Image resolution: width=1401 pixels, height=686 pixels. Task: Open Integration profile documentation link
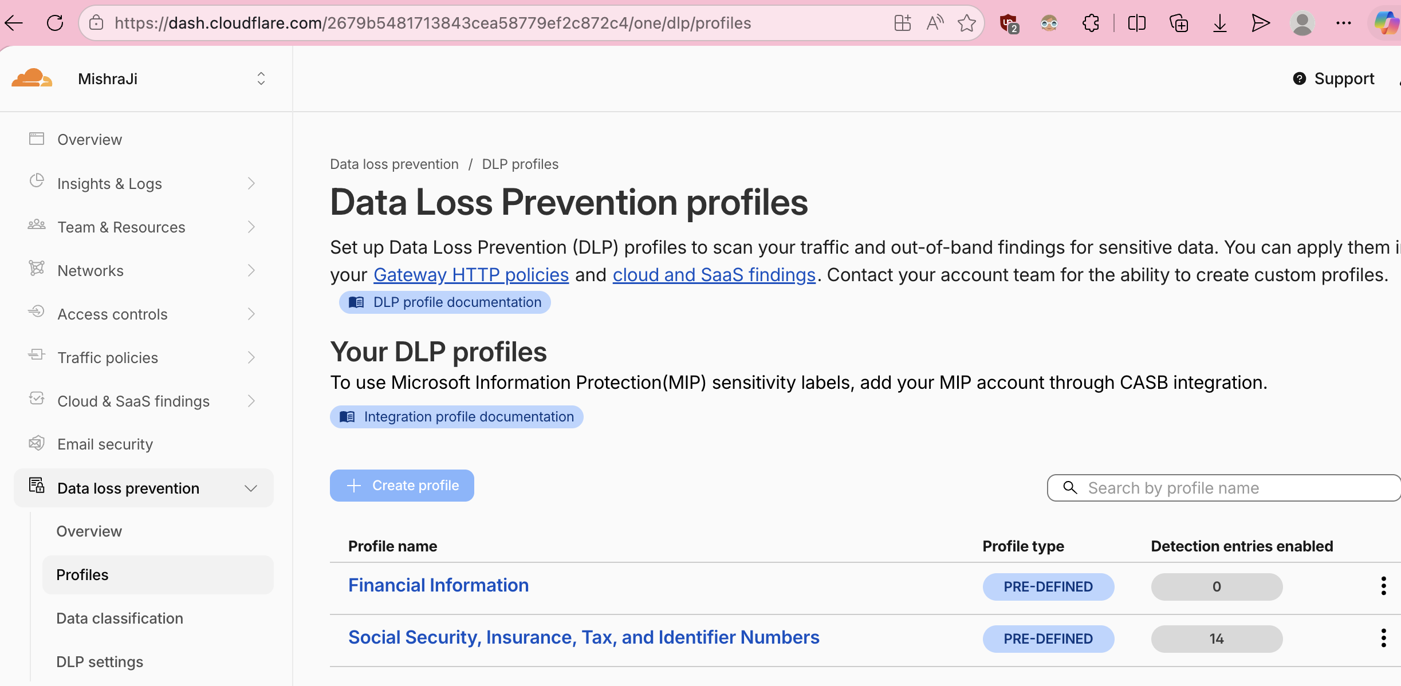pos(456,416)
